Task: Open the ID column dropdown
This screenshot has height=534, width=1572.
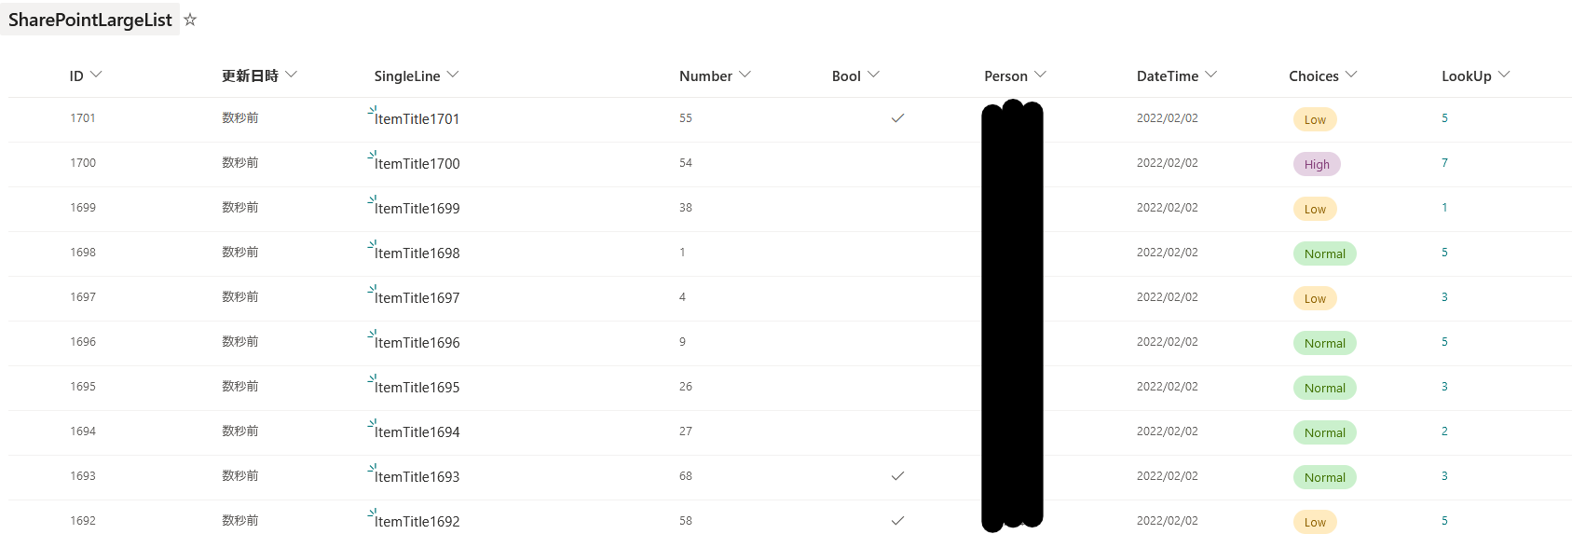Action: [96, 75]
